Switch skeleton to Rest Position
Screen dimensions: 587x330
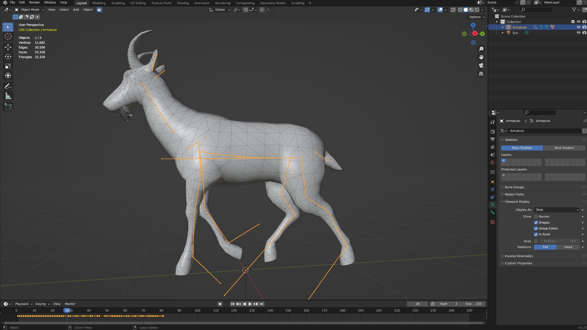click(x=564, y=148)
